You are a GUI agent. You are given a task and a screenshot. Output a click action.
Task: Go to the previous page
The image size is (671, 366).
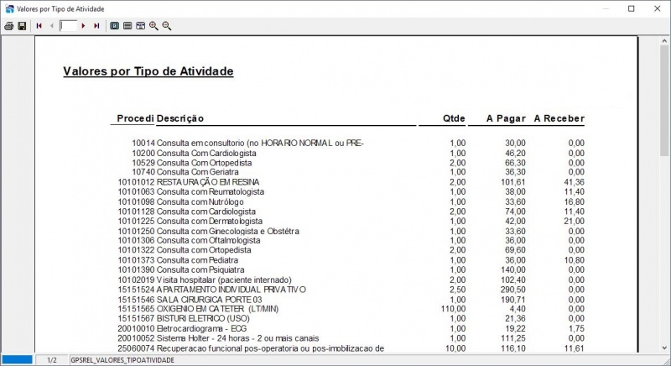point(52,26)
